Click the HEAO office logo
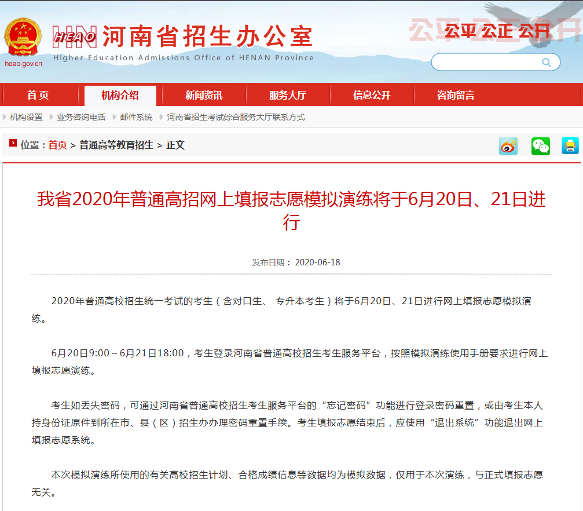Image resolution: width=583 pixels, height=511 pixels. 76,36
